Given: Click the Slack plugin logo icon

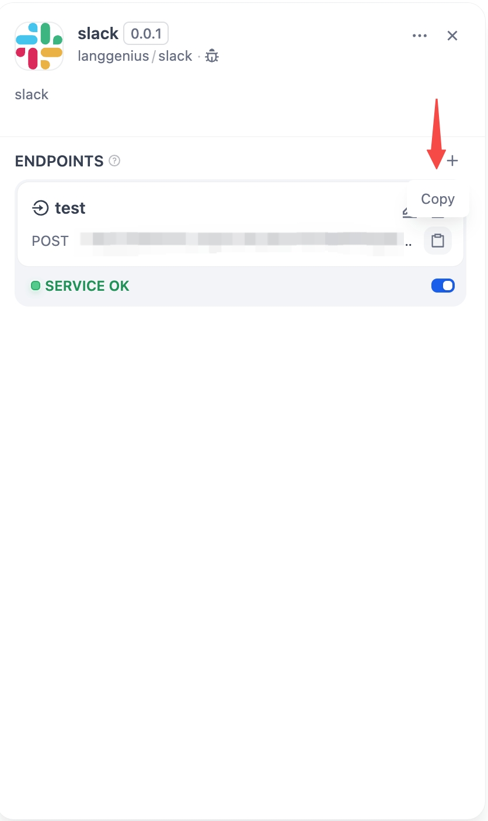Looking at the screenshot, I should click(39, 46).
